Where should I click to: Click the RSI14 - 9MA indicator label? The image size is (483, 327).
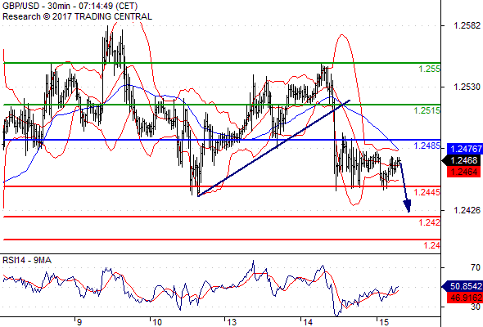[27, 260]
